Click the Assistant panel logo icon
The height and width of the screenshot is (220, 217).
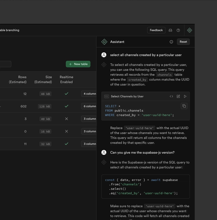coord(104,42)
